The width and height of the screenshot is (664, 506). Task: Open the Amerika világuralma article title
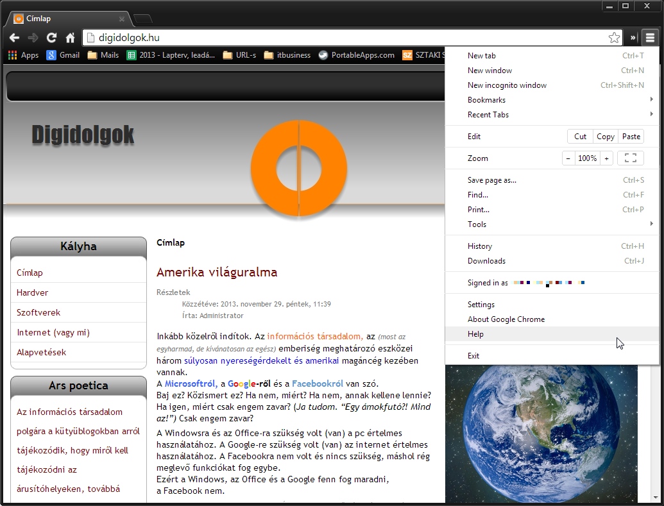pyautogui.click(x=217, y=272)
